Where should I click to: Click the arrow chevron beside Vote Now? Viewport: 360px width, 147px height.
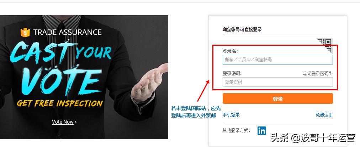click(x=76, y=122)
